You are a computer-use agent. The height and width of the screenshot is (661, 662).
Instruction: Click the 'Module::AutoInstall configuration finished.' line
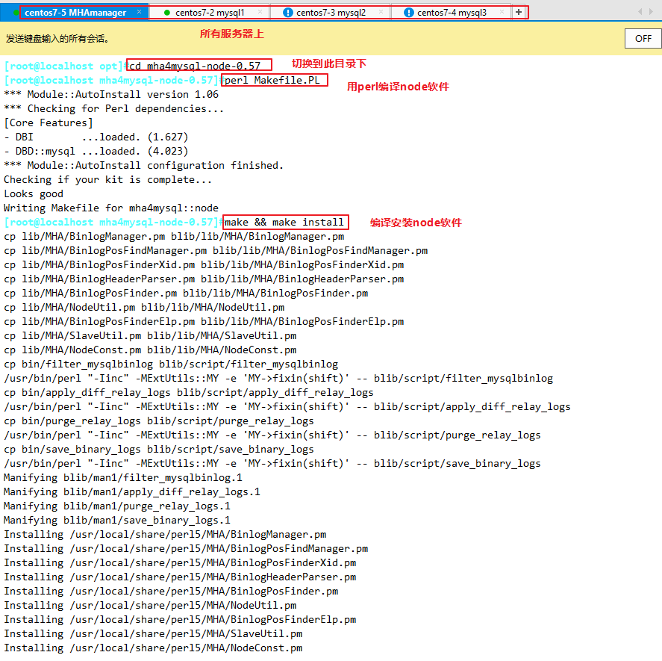[x=144, y=165]
